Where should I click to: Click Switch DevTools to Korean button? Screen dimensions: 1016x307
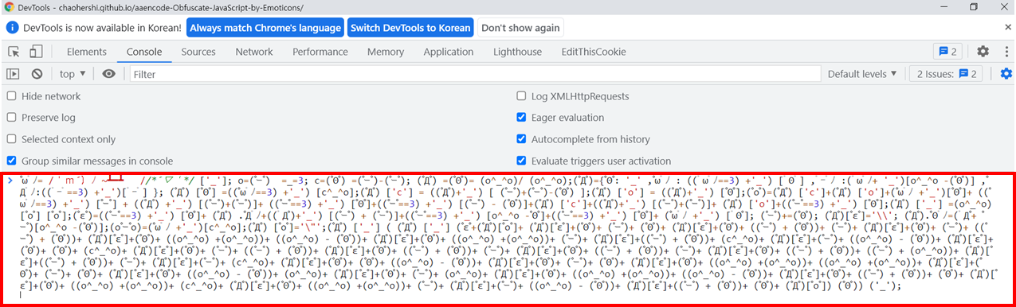click(x=410, y=27)
